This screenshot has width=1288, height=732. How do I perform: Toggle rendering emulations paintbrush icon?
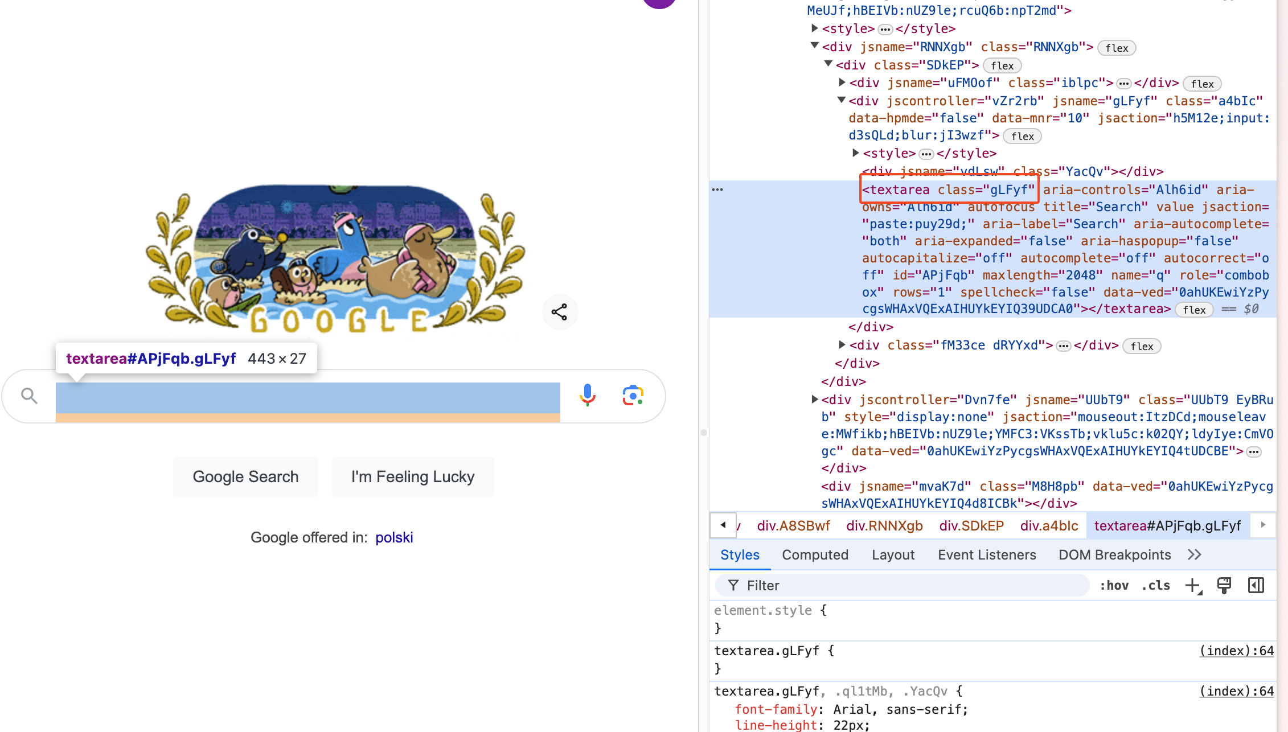click(1224, 586)
